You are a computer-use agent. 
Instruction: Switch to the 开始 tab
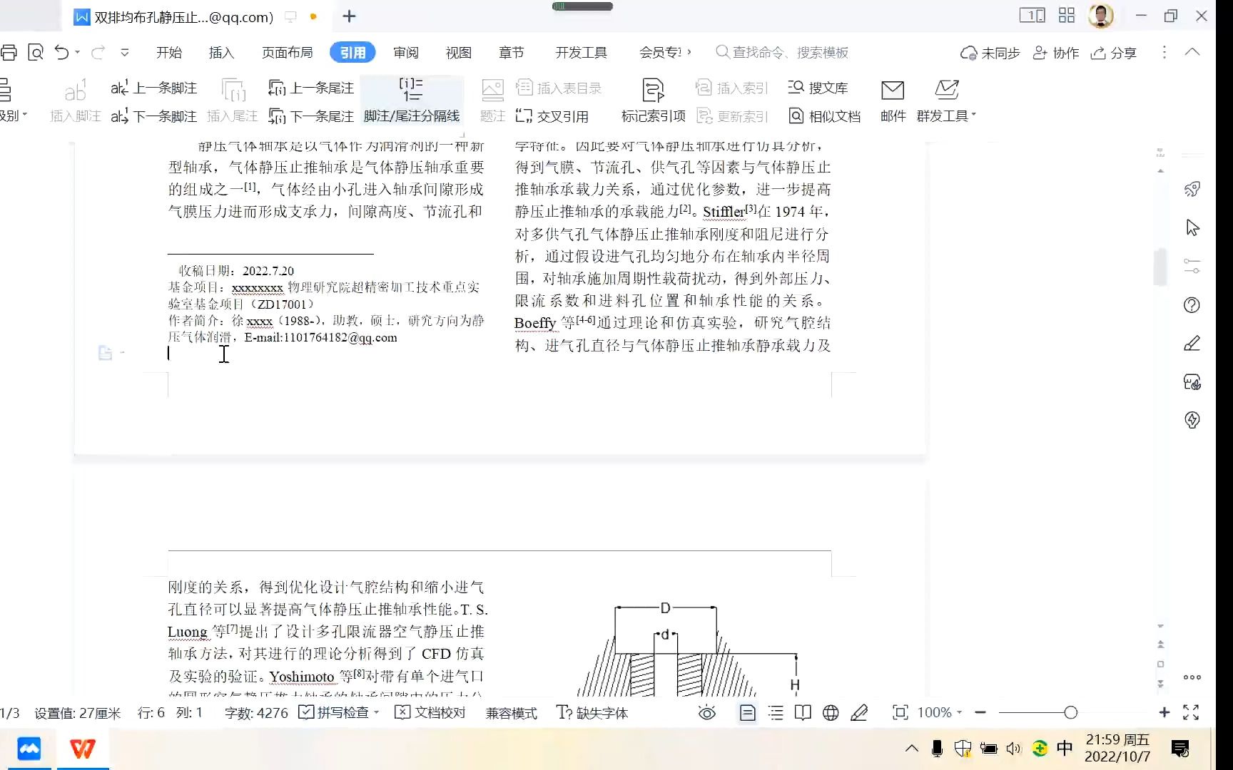pos(169,53)
